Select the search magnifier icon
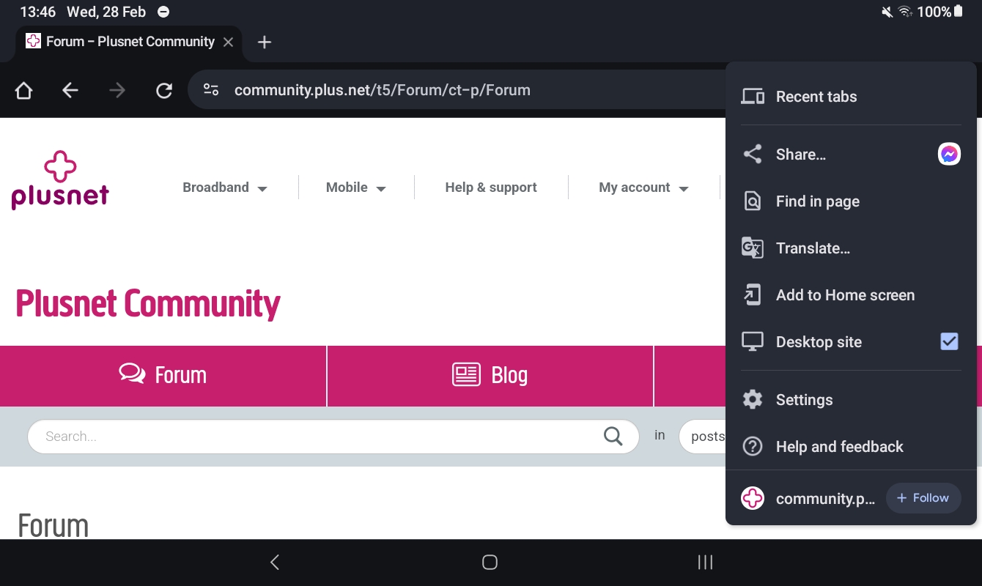 click(x=613, y=436)
